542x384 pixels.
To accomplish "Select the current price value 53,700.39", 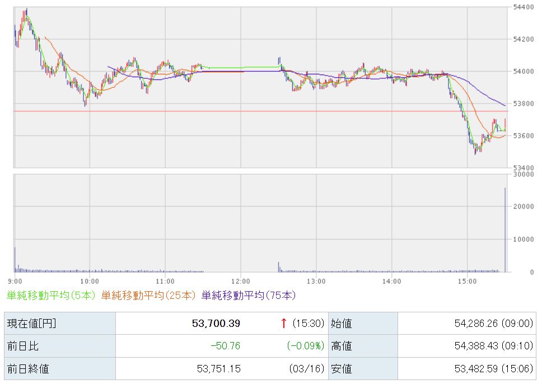I will click(x=215, y=324).
